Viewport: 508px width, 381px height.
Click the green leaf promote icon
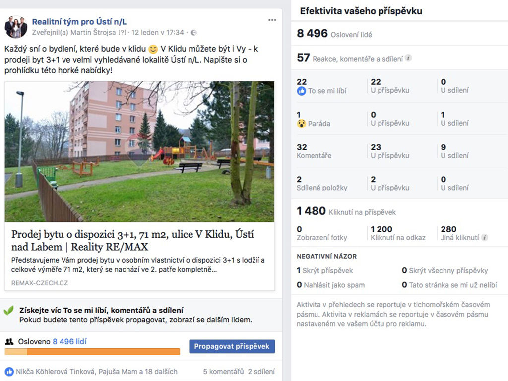click(x=9, y=311)
